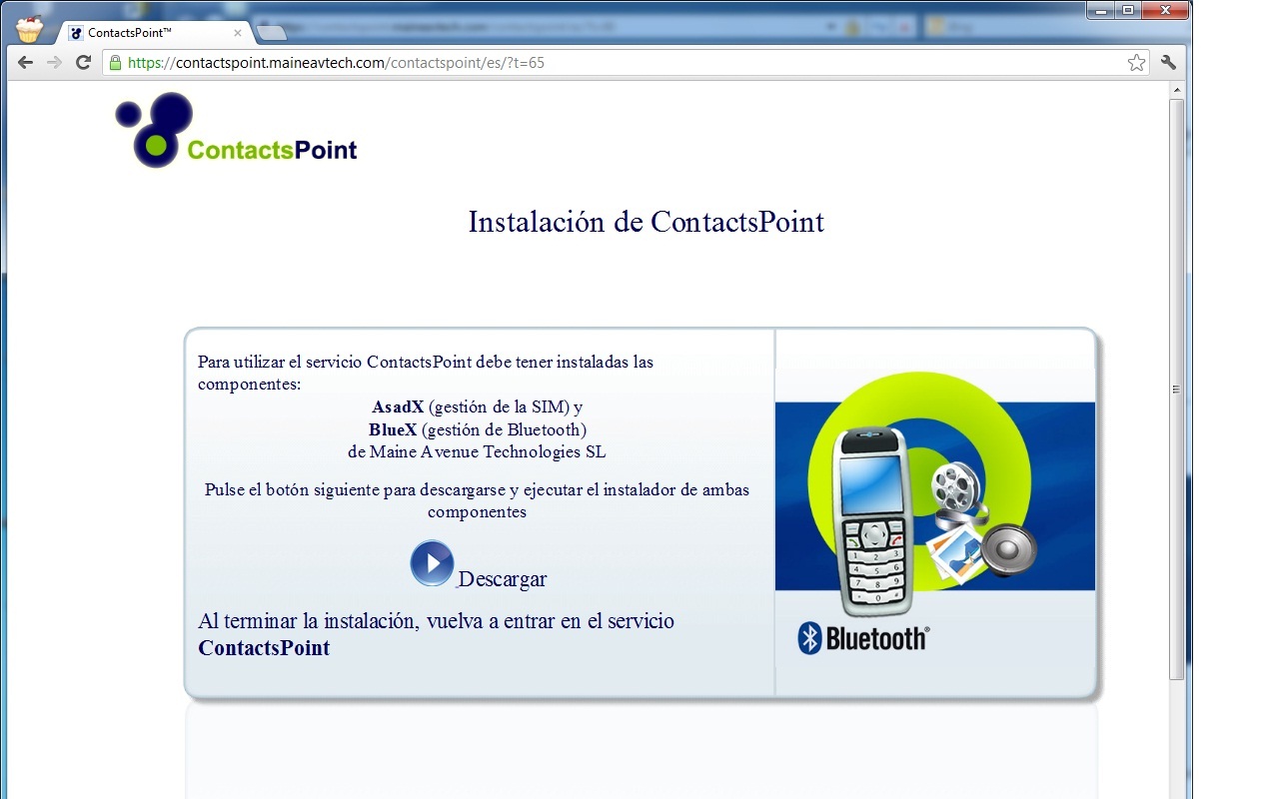Image resolution: width=1279 pixels, height=799 pixels.
Task: Click the browser Forward arrow
Action: tap(55, 63)
